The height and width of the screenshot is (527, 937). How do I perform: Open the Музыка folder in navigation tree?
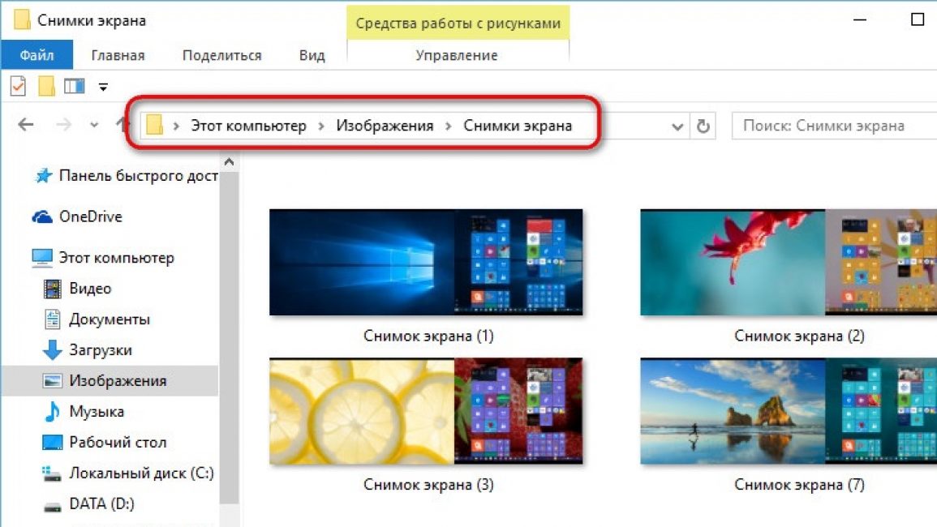point(97,412)
